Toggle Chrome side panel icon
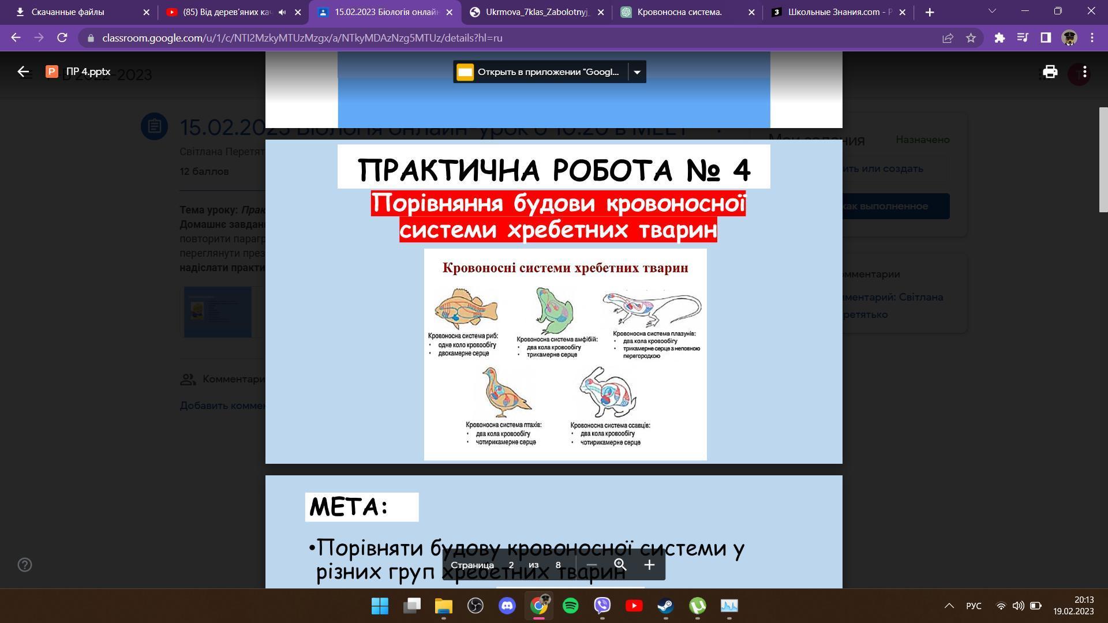Screen dimensions: 1108x623 pos(1046,38)
